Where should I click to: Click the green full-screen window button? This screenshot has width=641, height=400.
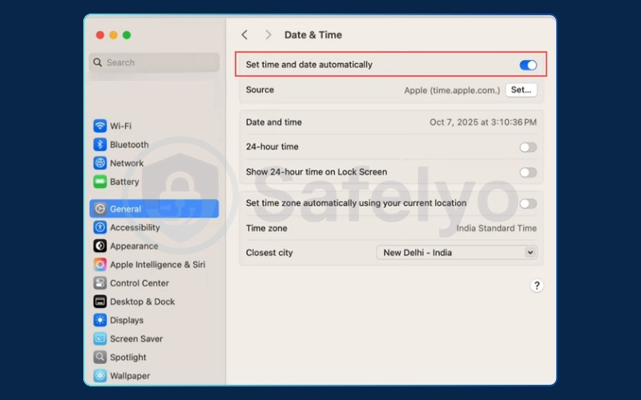point(127,35)
